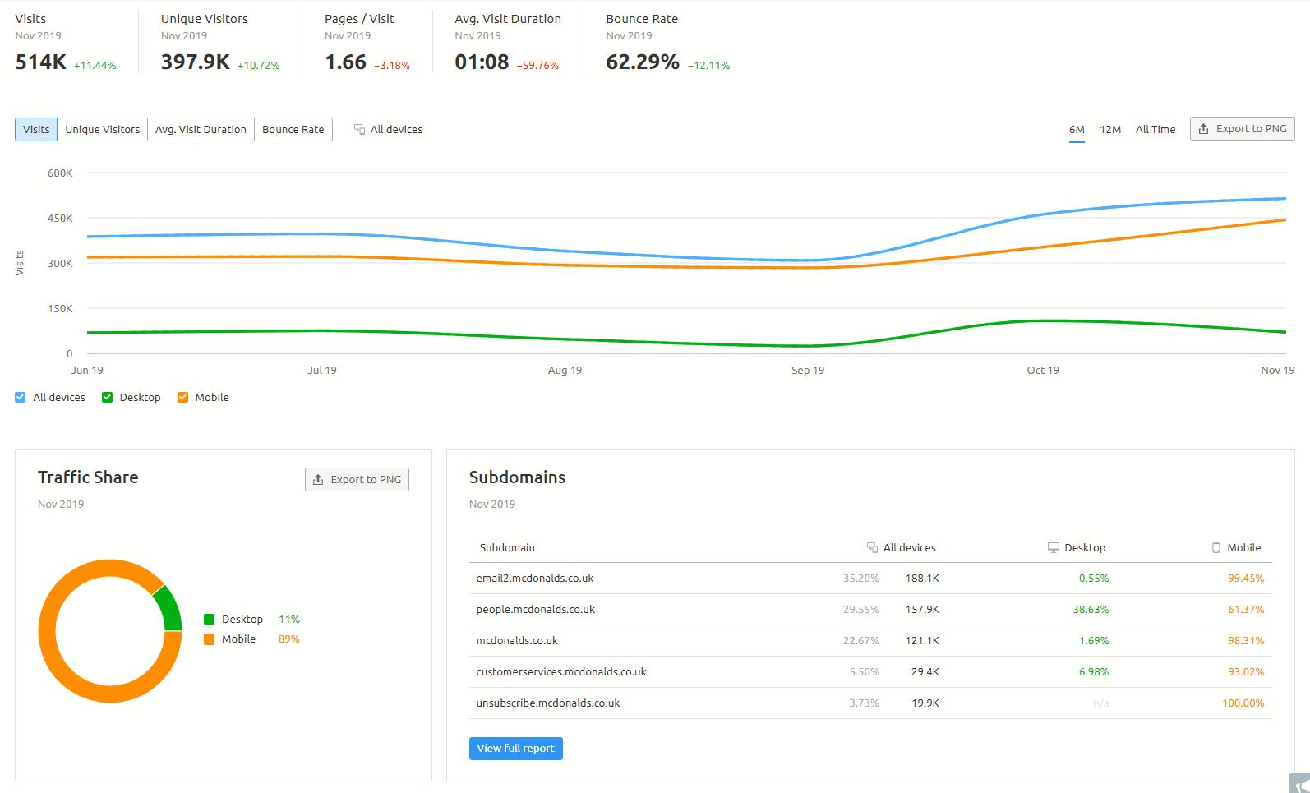
Task: Click the Desktop green legend swatch
Action: tap(209, 620)
